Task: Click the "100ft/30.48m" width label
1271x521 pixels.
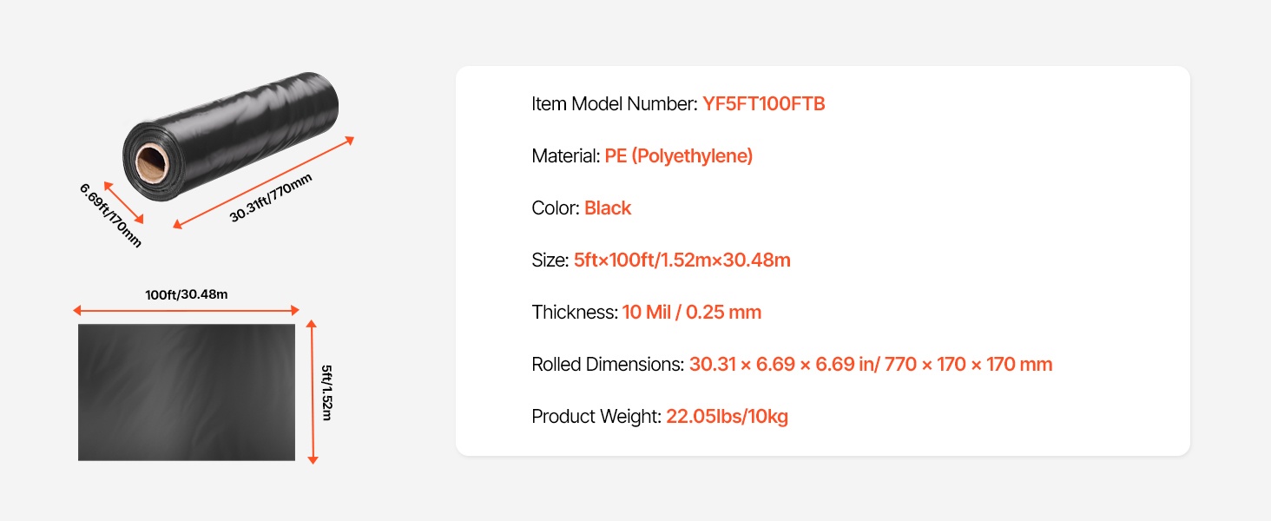Action: coord(187,294)
